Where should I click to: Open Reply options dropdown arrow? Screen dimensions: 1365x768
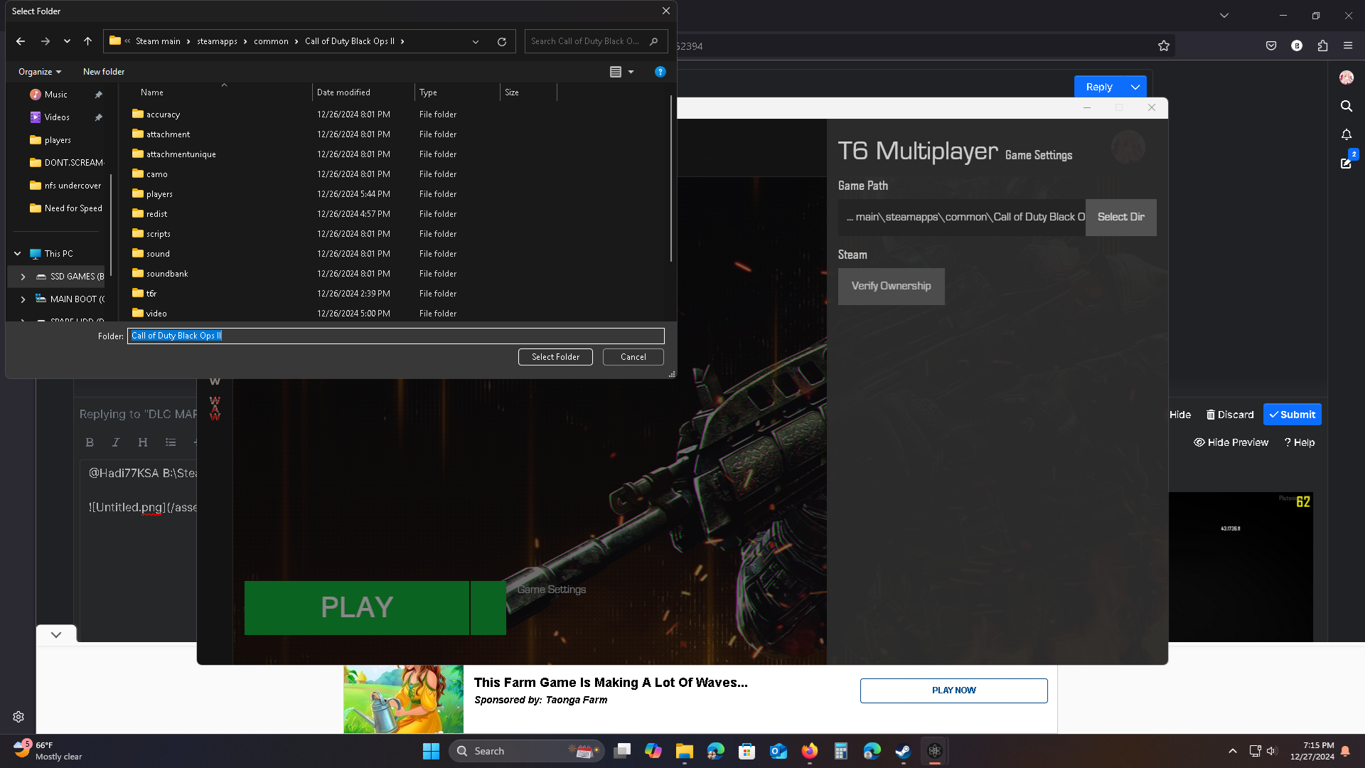coord(1135,87)
